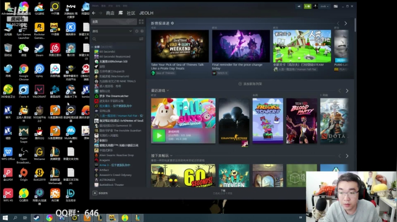Open the Jeolh account dropdown
The height and width of the screenshot is (222, 397).
324,6
